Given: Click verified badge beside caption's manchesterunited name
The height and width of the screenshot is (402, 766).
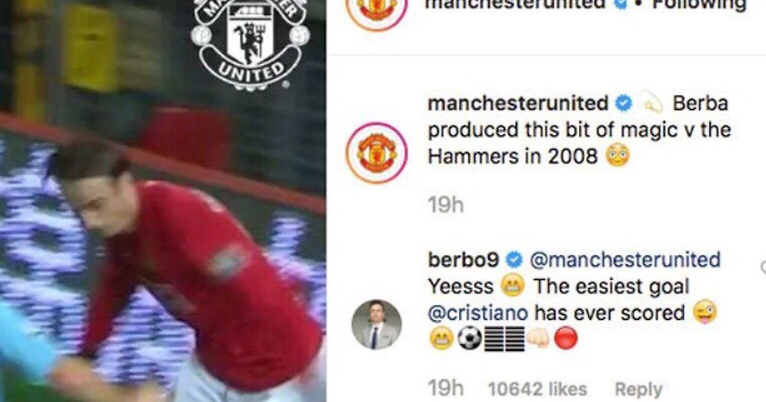Looking at the screenshot, I should click(623, 103).
